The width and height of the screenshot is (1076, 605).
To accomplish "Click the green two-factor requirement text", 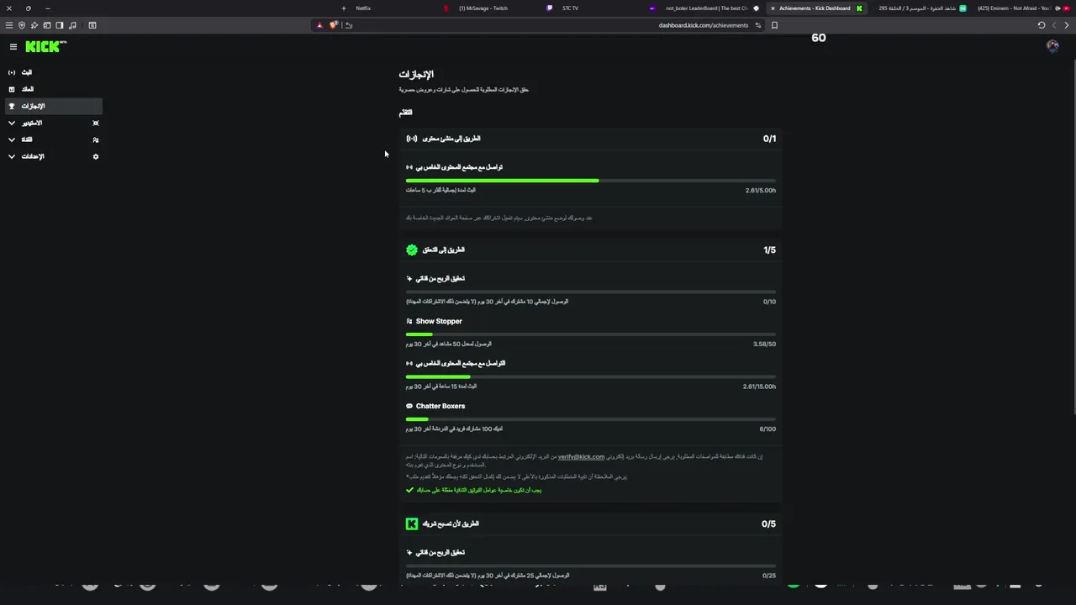I will pyautogui.click(x=479, y=490).
